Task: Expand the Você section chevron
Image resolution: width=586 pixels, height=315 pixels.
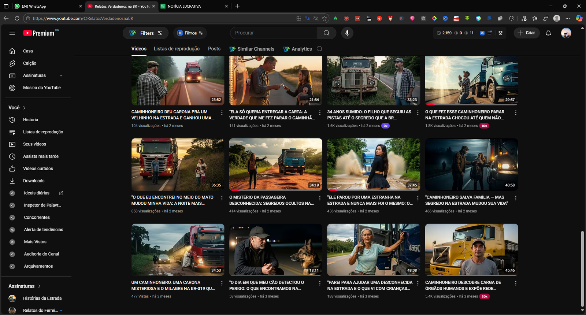Action: pyautogui.click(x=25, y=108)
